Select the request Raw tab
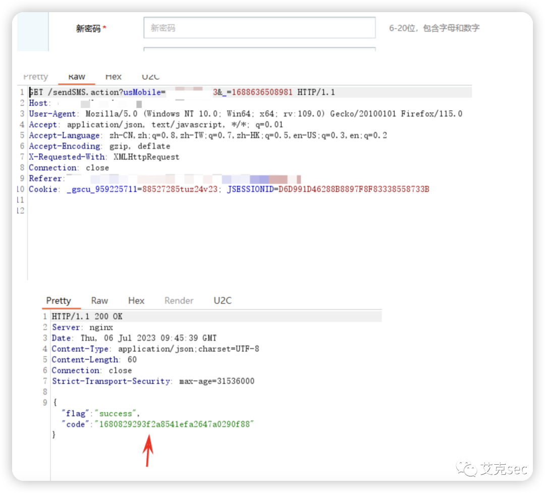Image resolution: width=545 pixels, height=493 pixels. click(x=77, y=77)
